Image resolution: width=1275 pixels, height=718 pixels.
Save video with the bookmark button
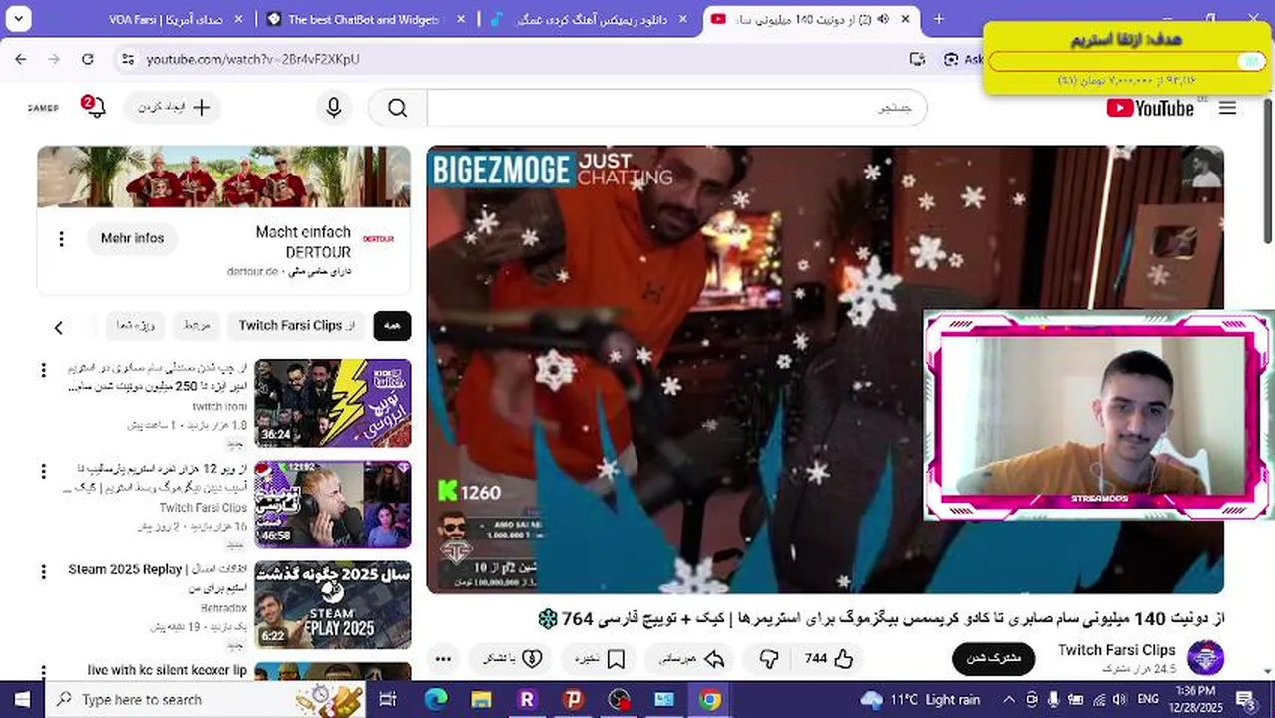coord(600,658)
